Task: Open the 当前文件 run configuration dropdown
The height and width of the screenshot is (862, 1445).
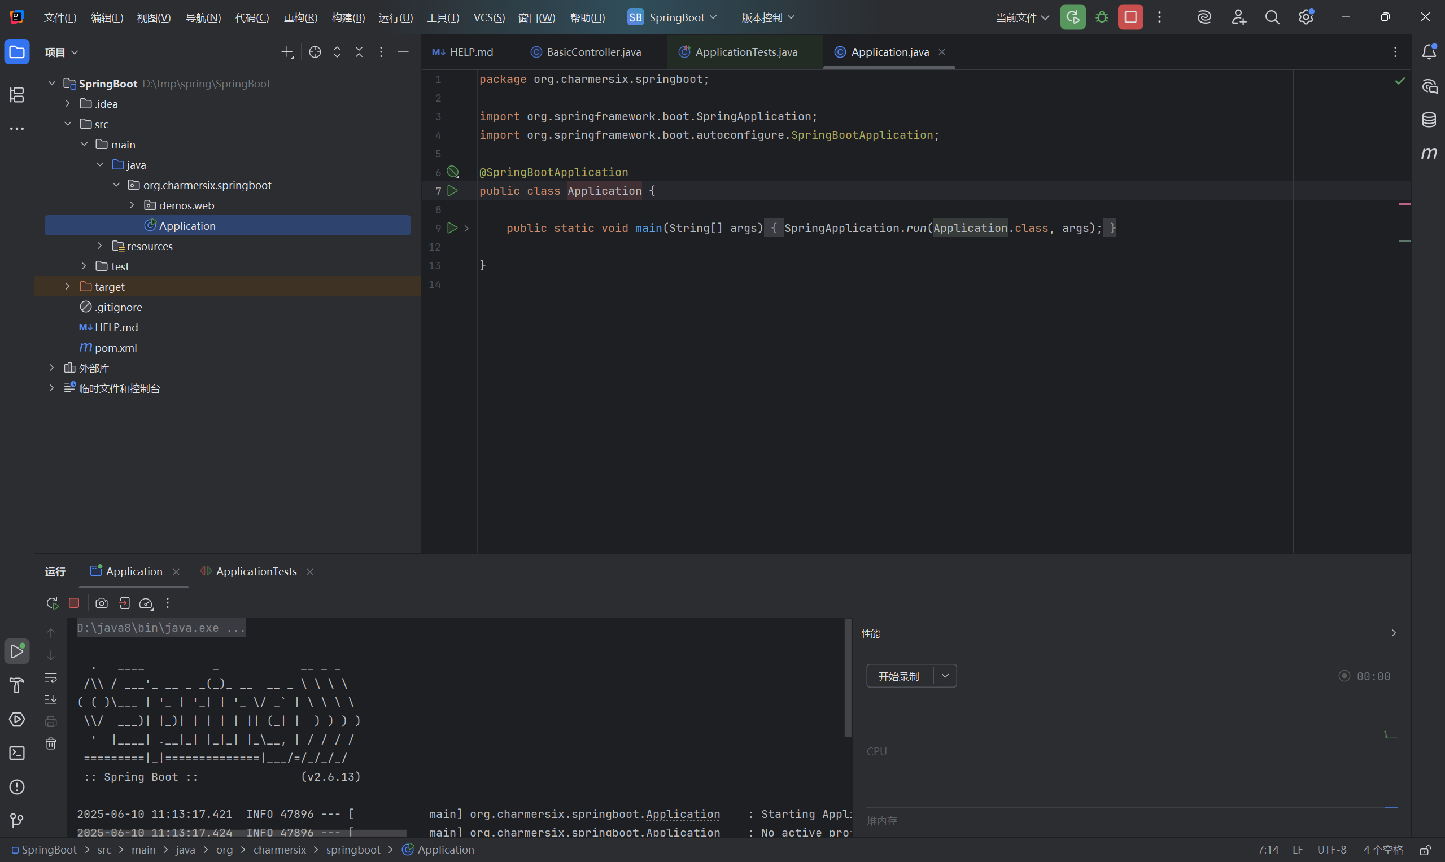Action: click(x=1022, y=17)
